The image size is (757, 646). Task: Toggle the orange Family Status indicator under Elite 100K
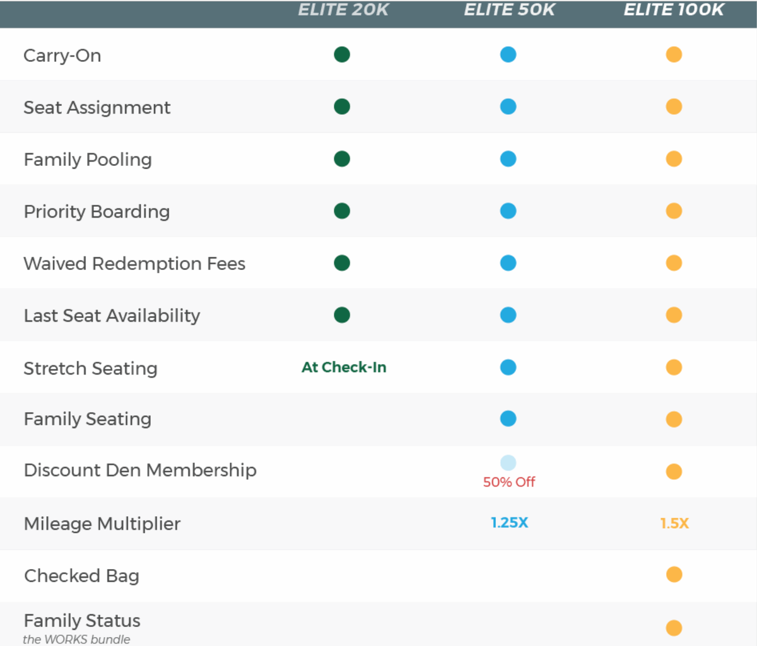coord(674,628)
